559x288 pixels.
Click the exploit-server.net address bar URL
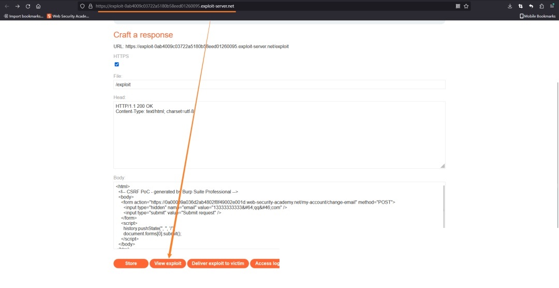[165, 6]
